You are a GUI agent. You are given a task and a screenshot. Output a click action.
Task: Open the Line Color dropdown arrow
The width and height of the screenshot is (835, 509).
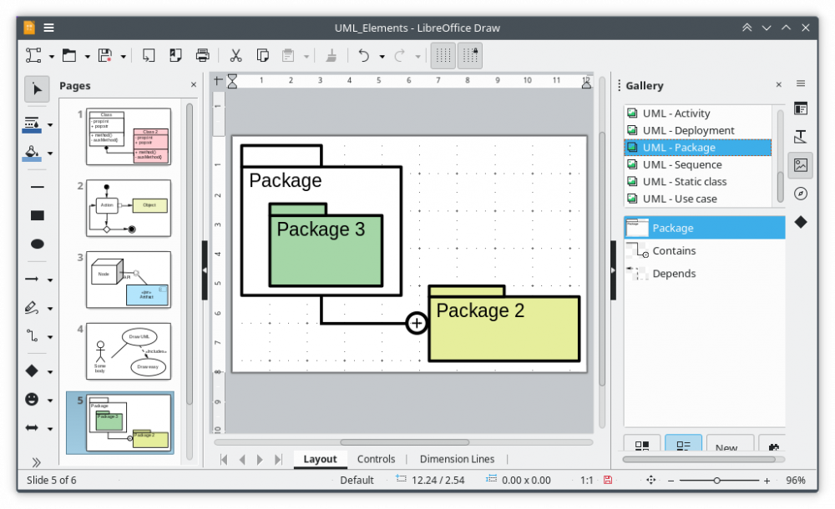tap(50, 125)
